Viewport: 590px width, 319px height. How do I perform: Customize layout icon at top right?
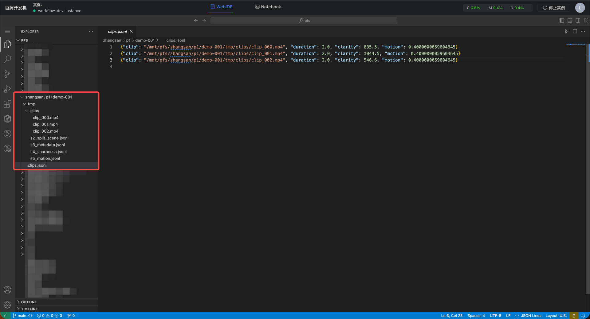click(x=586, y=21)
